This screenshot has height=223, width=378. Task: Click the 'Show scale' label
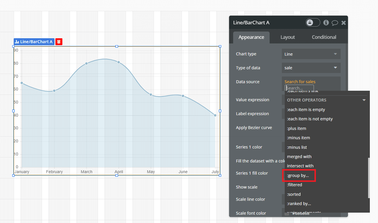(247, 187)
